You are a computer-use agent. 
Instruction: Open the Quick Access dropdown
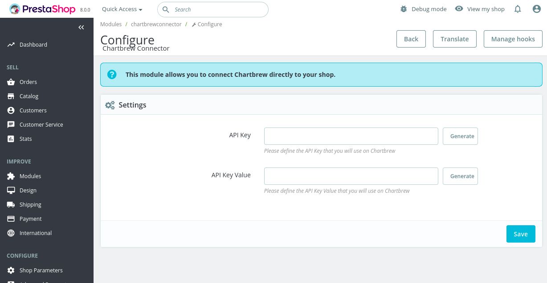coord(122,9)
